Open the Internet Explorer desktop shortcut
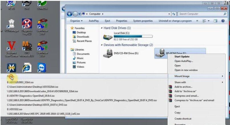 click(27, 68)
